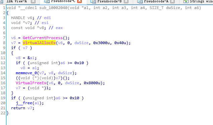Image resolution: width=213 pixels, height=125 pixels.
Task: Switch to the IDA View-A tab
Action: click(16, 1)
